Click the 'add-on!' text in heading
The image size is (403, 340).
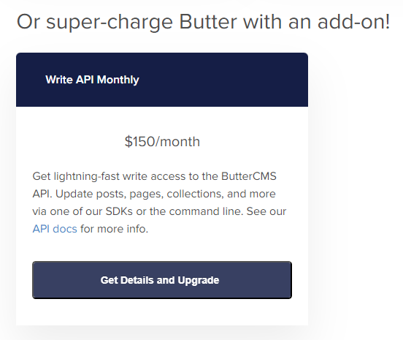[353, 22]
